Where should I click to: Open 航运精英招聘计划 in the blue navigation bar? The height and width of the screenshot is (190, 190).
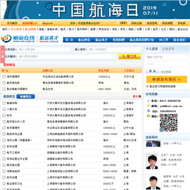point(142,40)
